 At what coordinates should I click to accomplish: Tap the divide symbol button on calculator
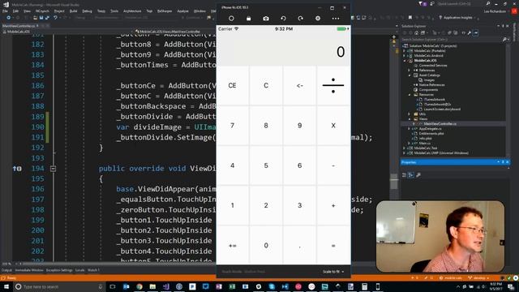333,85
